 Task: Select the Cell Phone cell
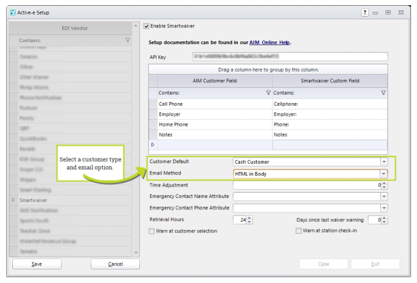[x=214, y=104]
